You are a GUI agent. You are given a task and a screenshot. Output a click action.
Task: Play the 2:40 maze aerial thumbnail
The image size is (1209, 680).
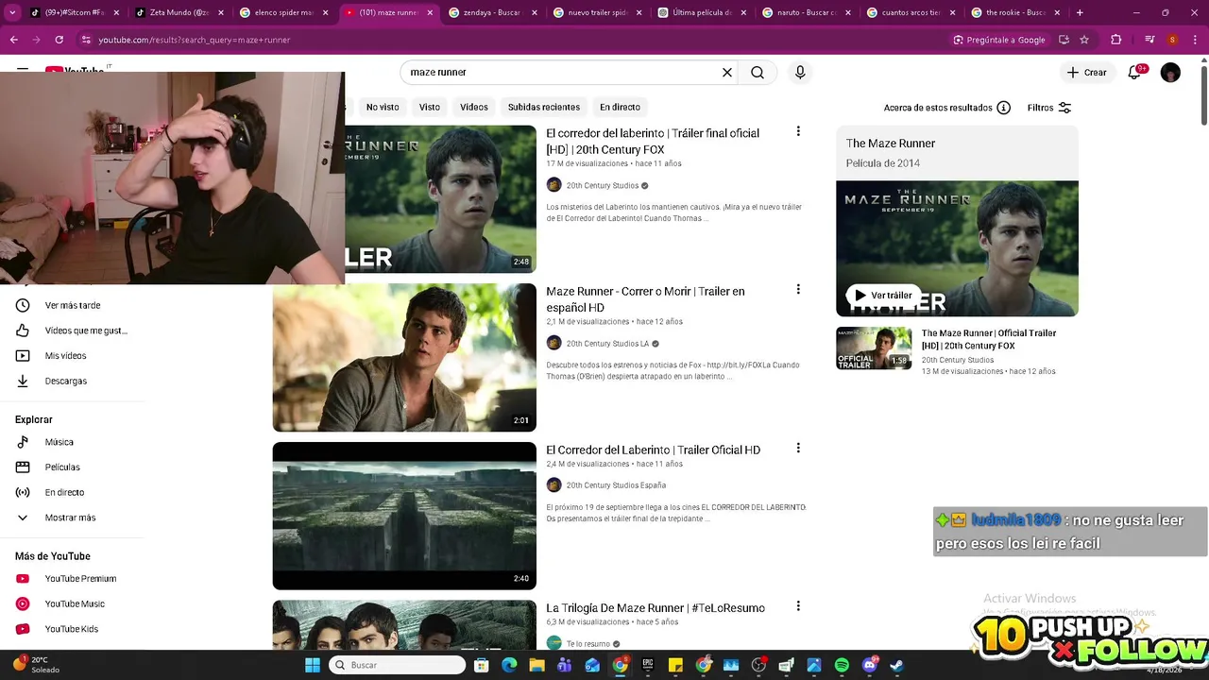(x=404, y=516)
